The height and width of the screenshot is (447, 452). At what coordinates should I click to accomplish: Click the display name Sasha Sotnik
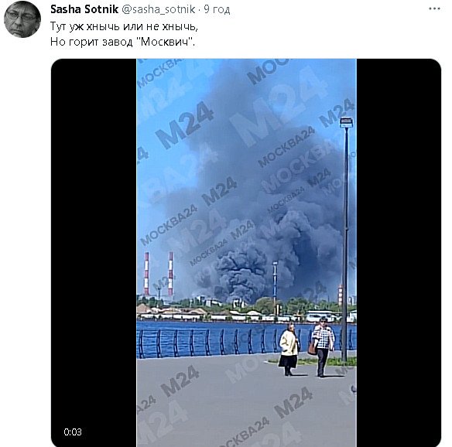tap(84, 9)
